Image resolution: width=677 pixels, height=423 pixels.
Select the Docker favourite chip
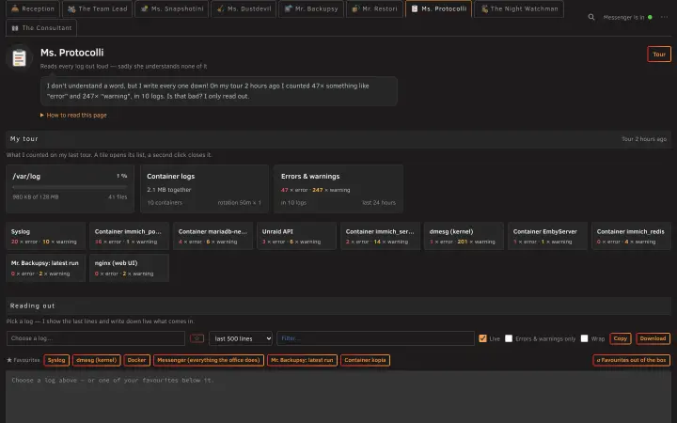(136, 360)
